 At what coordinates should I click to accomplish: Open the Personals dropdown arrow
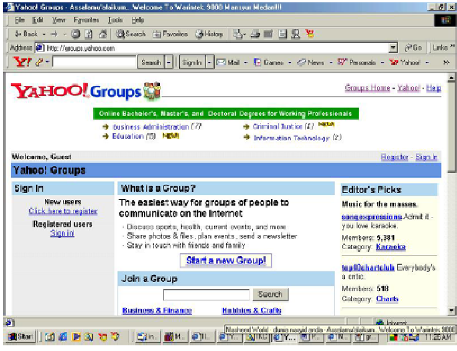pyautogui.click(x=382, y=63)
